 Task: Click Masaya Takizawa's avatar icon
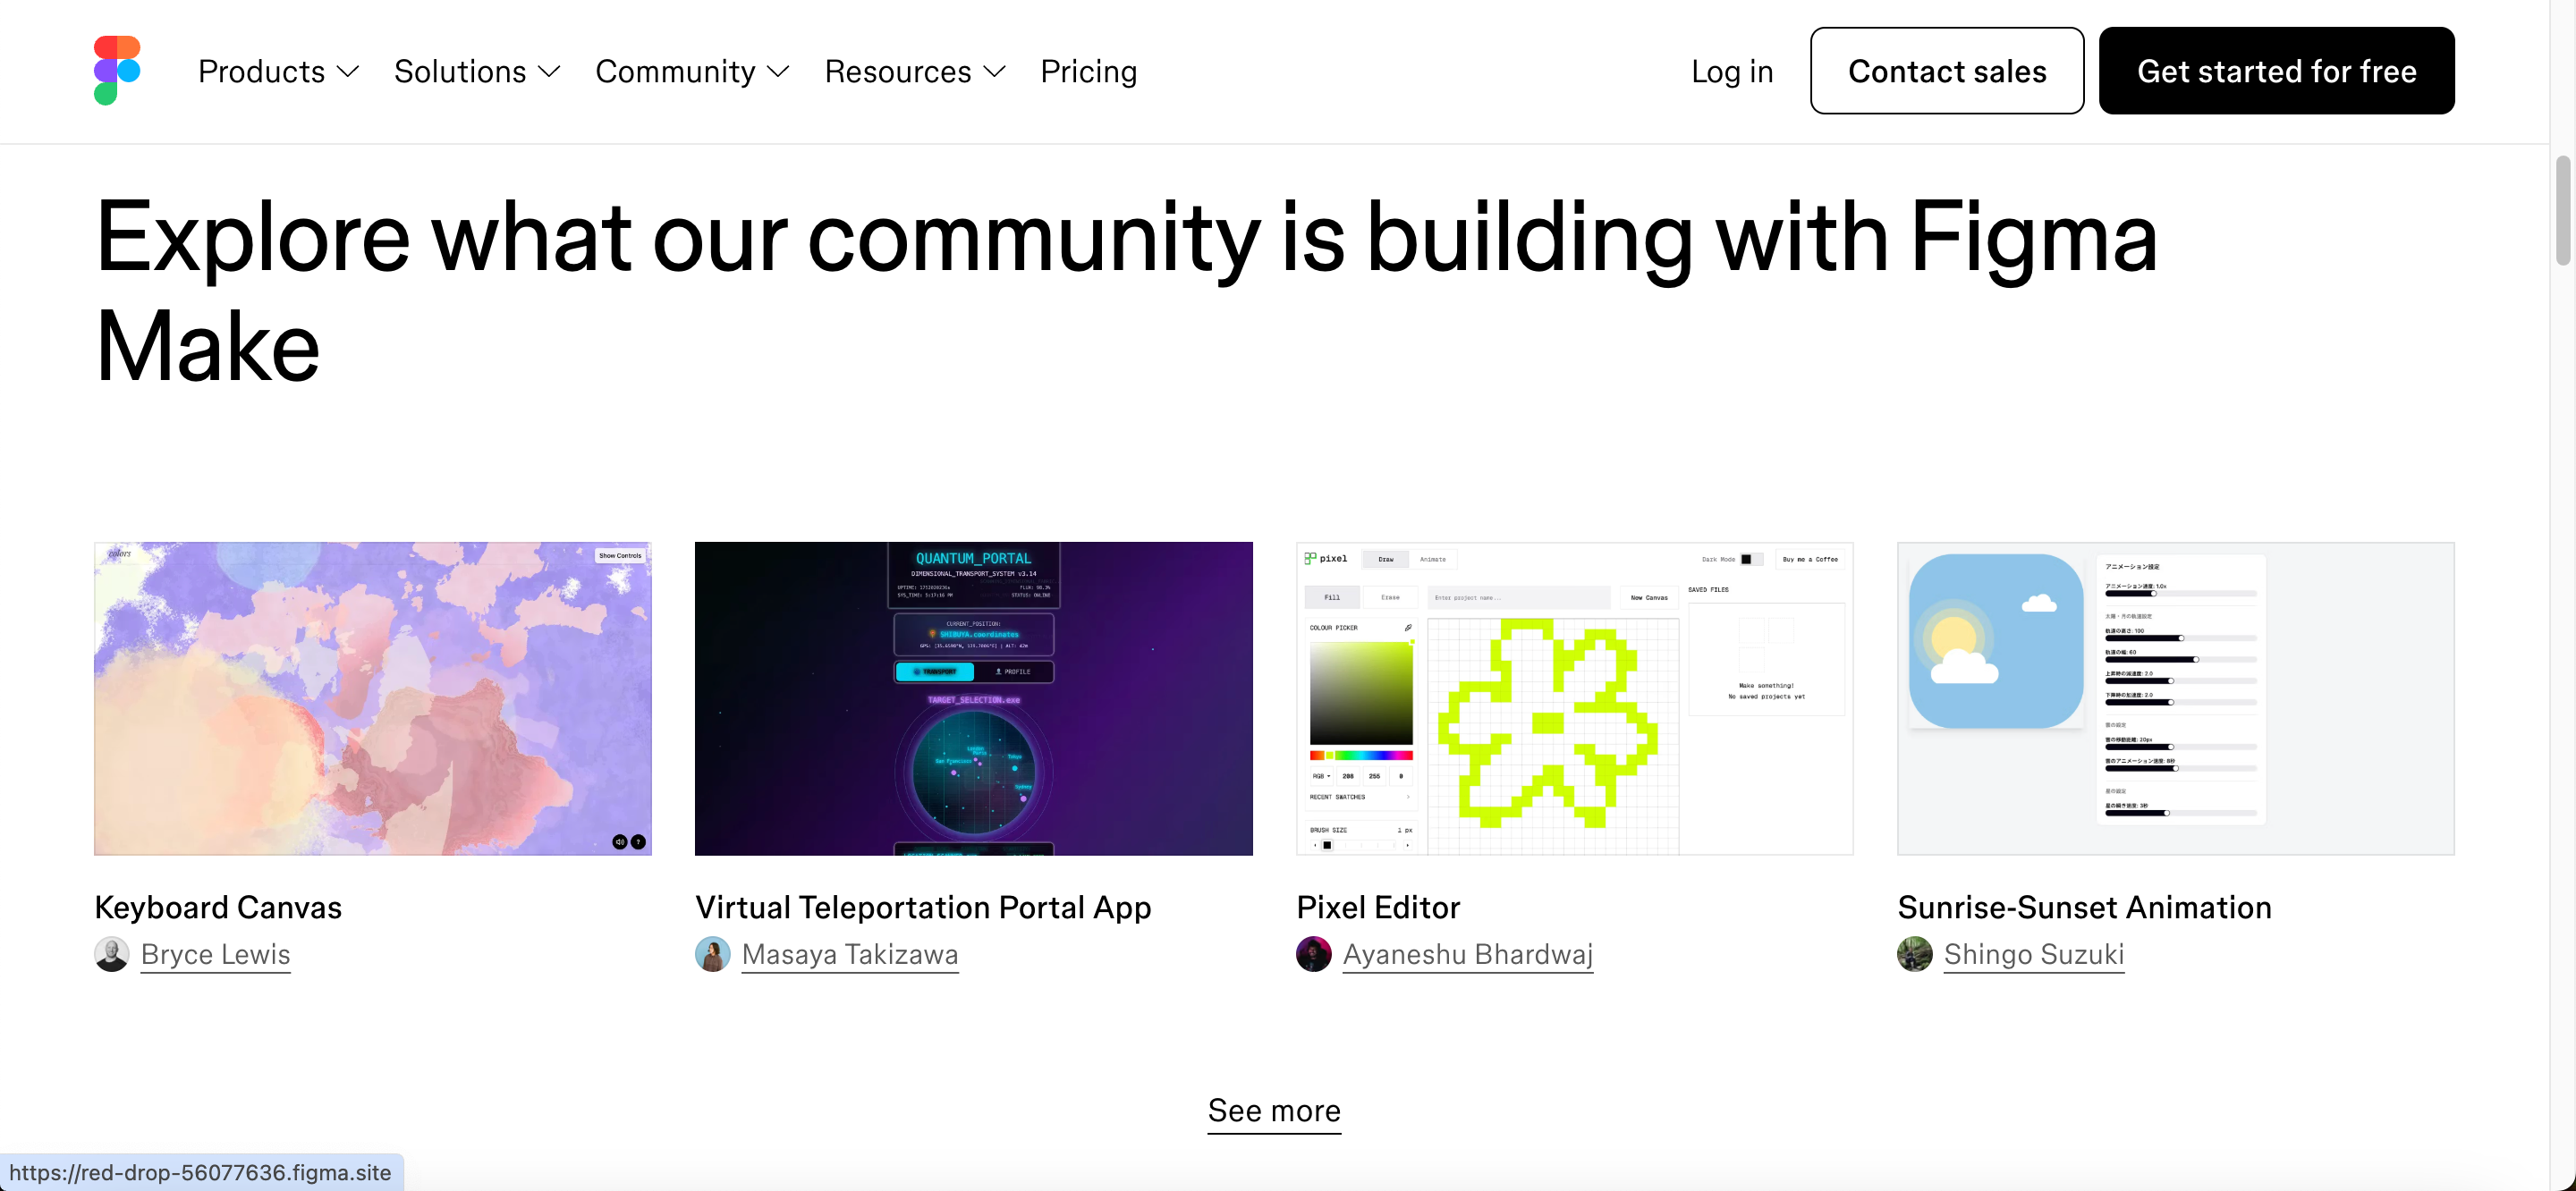pyautogui.click(x=712, y=954)
